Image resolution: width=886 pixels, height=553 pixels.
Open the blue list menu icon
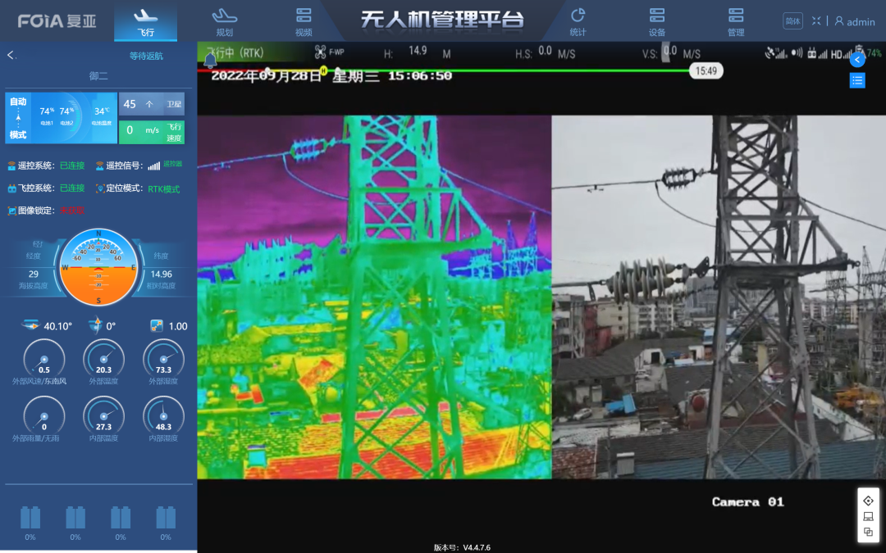857,80
